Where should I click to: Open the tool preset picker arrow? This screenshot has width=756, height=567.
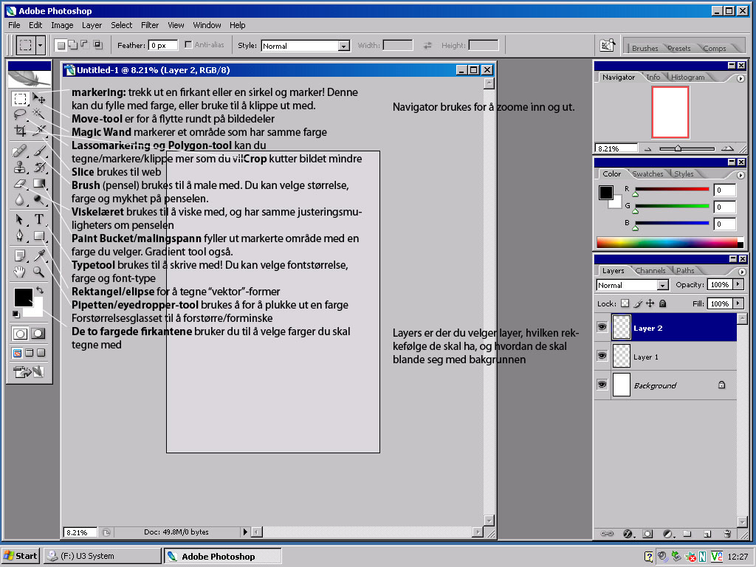pyautogui.click(x=40, y=45)
